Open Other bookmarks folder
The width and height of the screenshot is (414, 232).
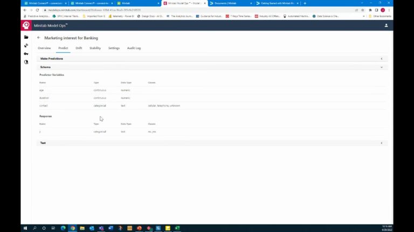[380, 16]
